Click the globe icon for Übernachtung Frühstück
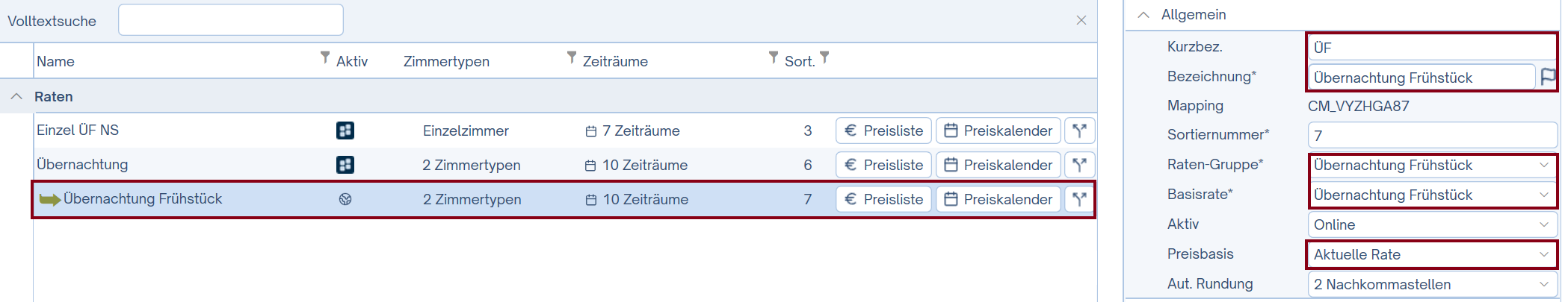Image resolution: width=1565 pixels, height=302 pixels. coord(345,199)
